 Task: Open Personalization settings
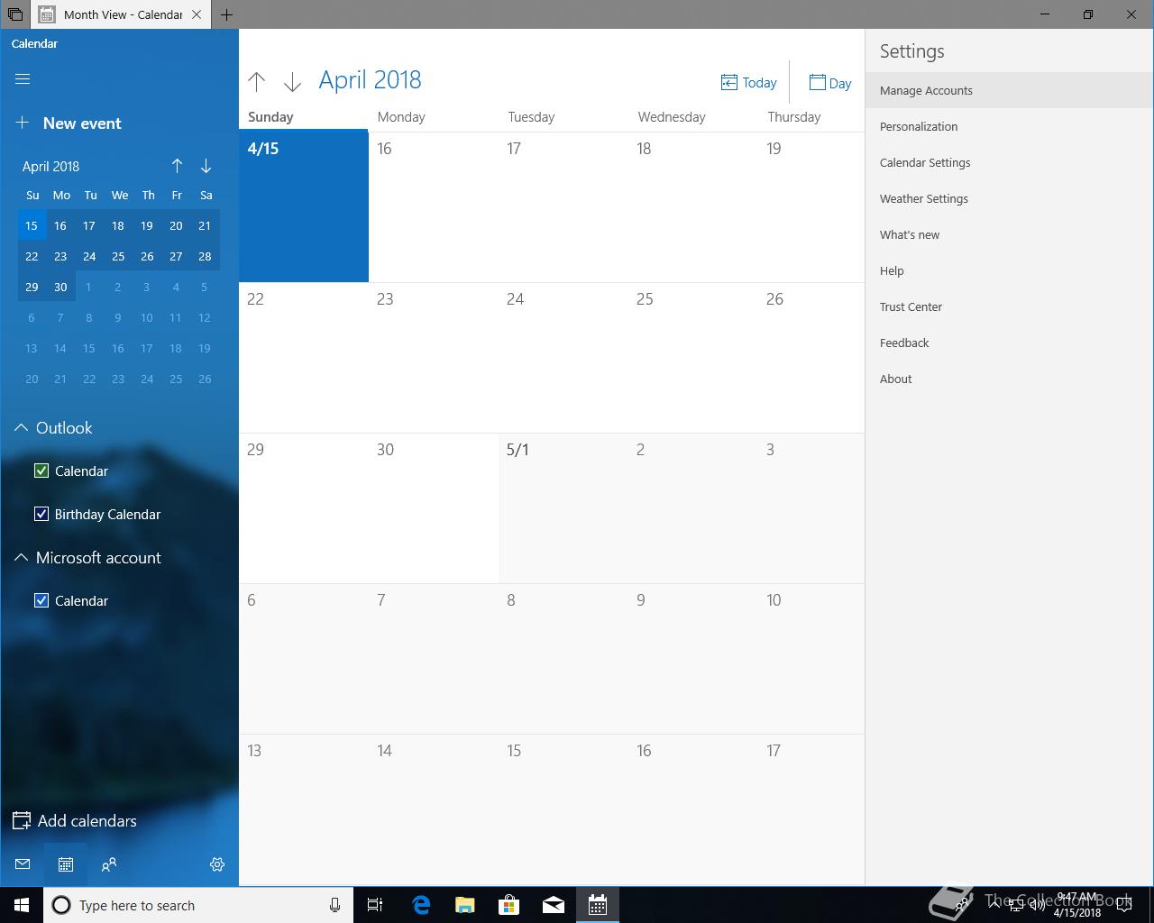coord(1010,126)
